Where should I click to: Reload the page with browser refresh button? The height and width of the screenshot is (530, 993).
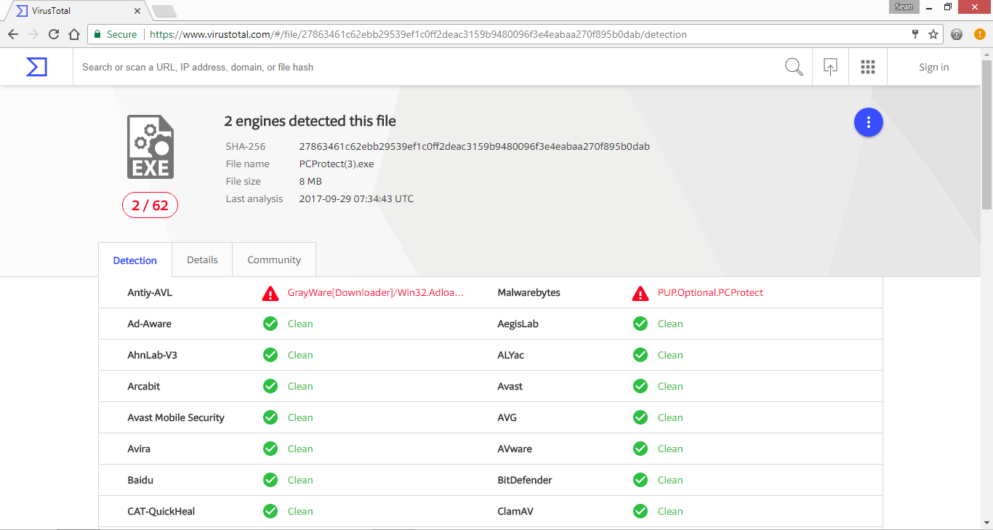coord(54,34)
